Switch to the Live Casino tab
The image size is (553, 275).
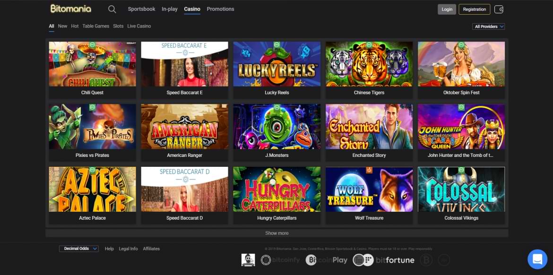click(139, 26)
